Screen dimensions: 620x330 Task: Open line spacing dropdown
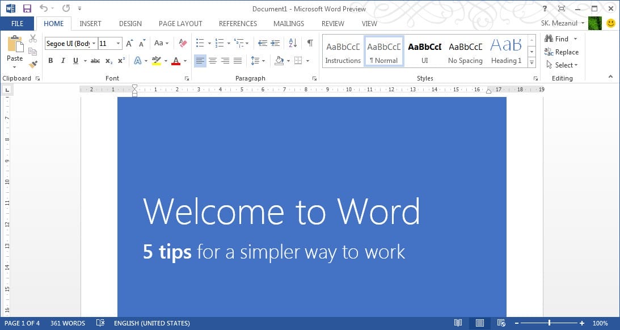pos(258,61)
